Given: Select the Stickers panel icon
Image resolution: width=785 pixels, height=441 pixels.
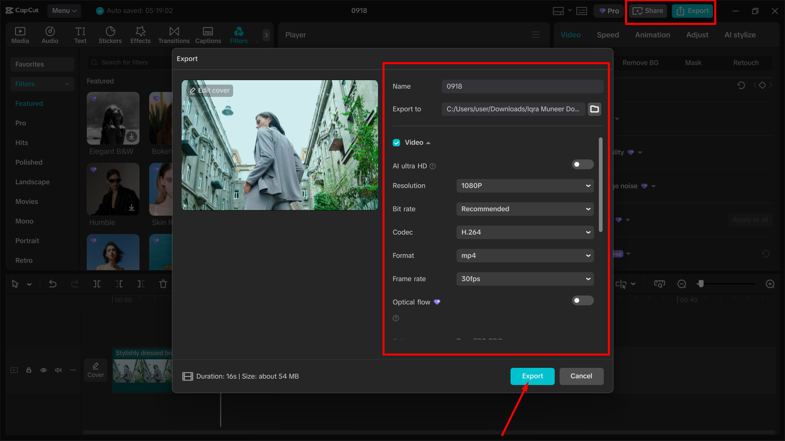Looking at the screenshot, I should coord(110,34).
